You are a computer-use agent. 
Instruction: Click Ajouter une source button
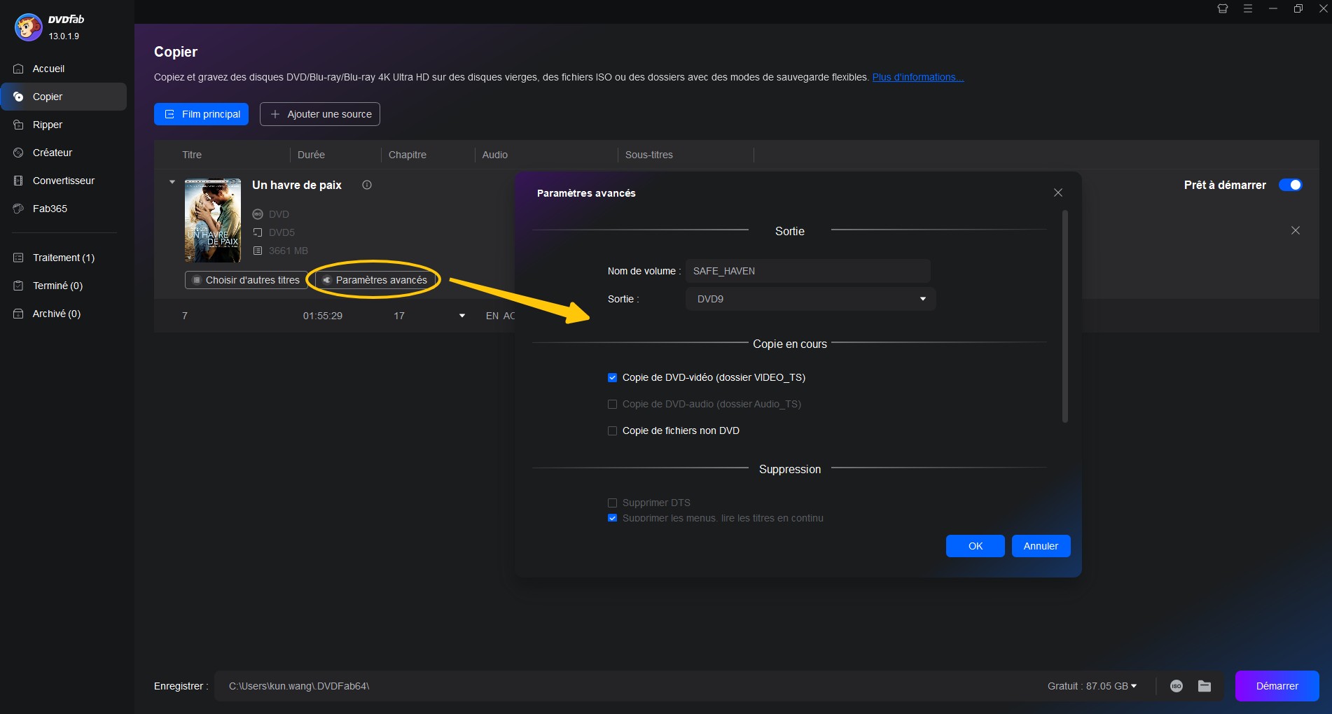320,114
